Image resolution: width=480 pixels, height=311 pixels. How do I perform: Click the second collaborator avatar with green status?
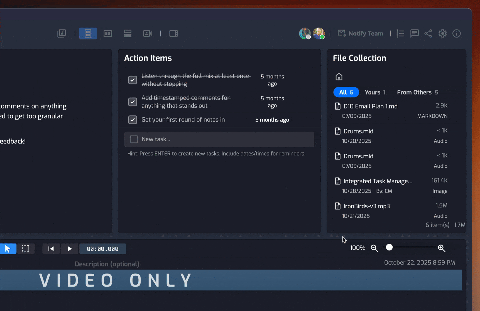pos(319,33)
